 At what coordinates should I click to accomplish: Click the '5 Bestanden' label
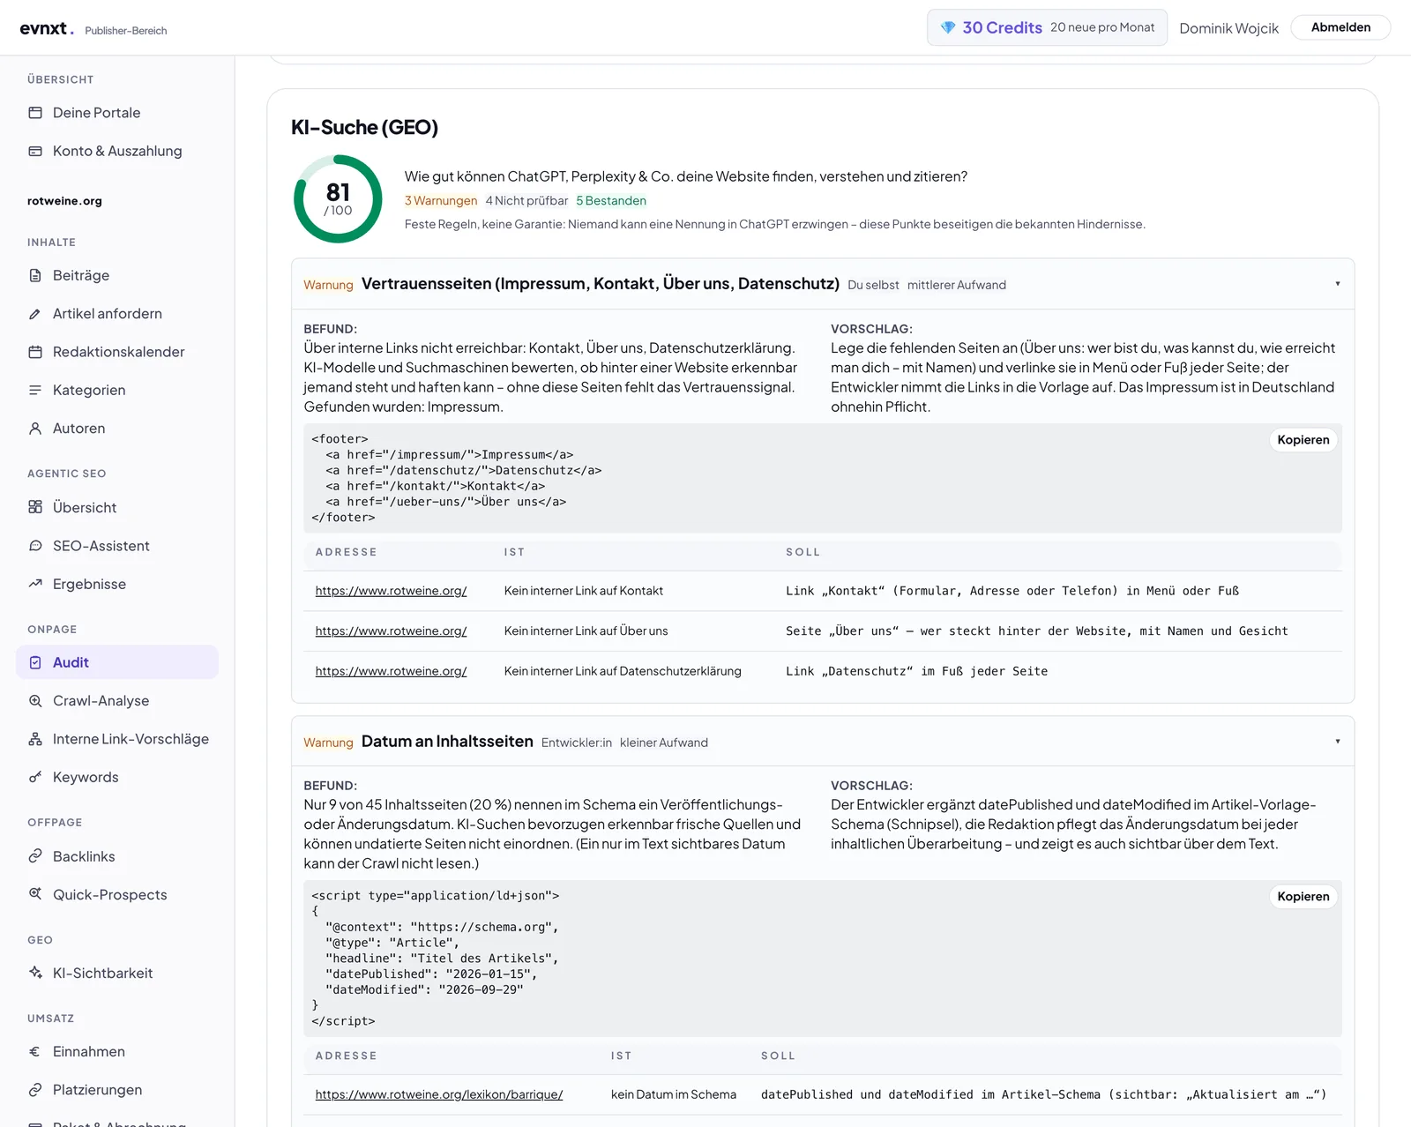[611, 201]
